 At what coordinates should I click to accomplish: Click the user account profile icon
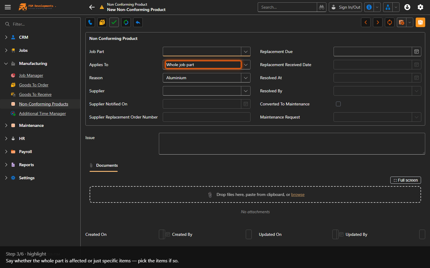pyautogui.click(x=407, y=7)
